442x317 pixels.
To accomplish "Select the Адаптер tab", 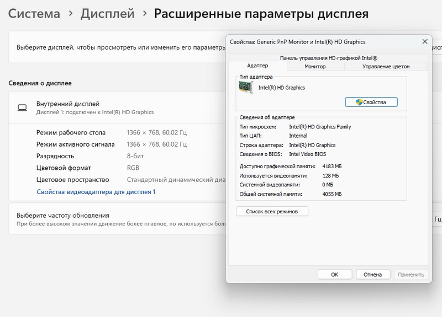I will click(257, 66).
